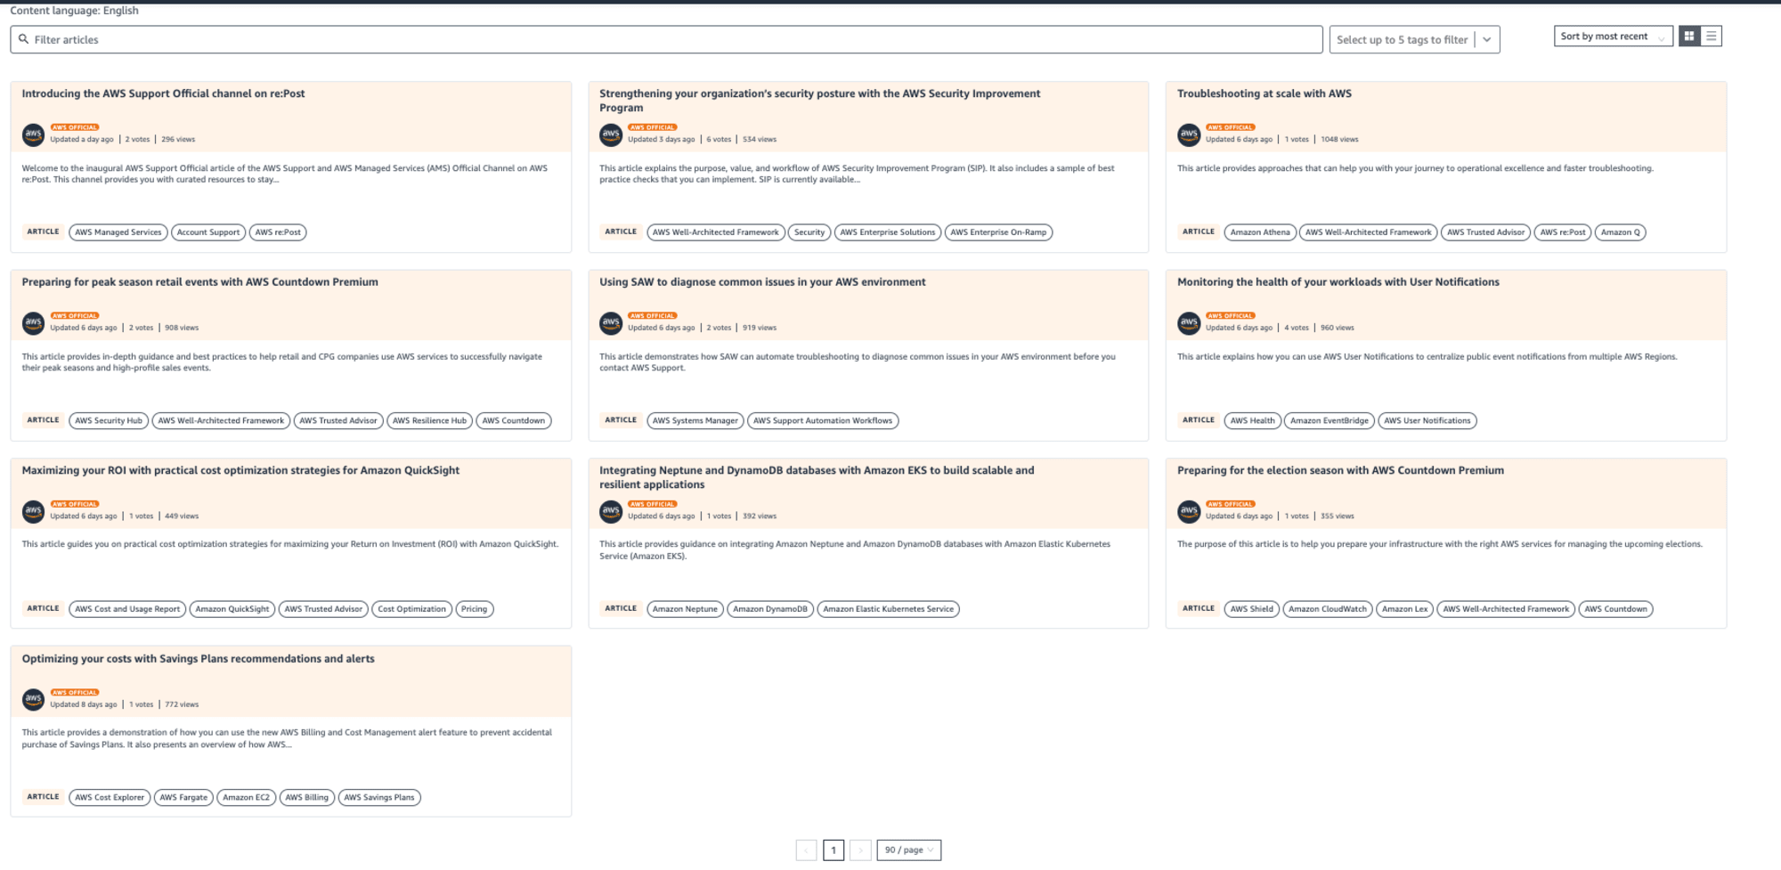Select the 'AWS User Notifications' tag
The width and height of the screenshot is (1781, 870).
(x=1427, y=421)
